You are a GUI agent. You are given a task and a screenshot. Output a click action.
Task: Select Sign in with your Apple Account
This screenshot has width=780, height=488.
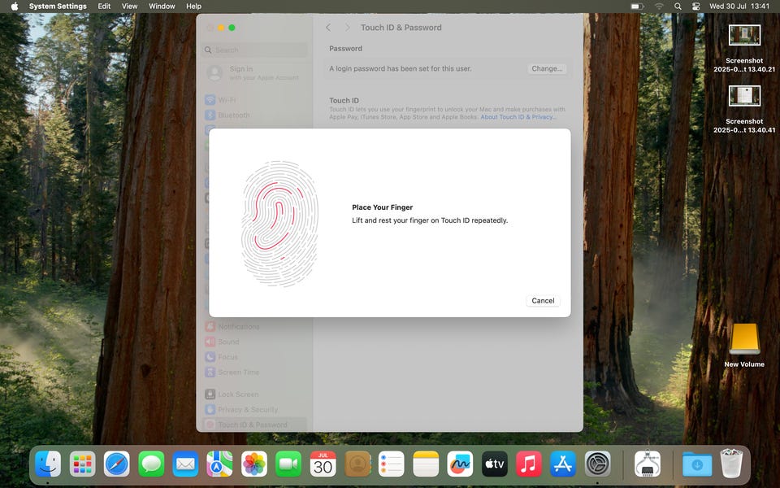255,73
